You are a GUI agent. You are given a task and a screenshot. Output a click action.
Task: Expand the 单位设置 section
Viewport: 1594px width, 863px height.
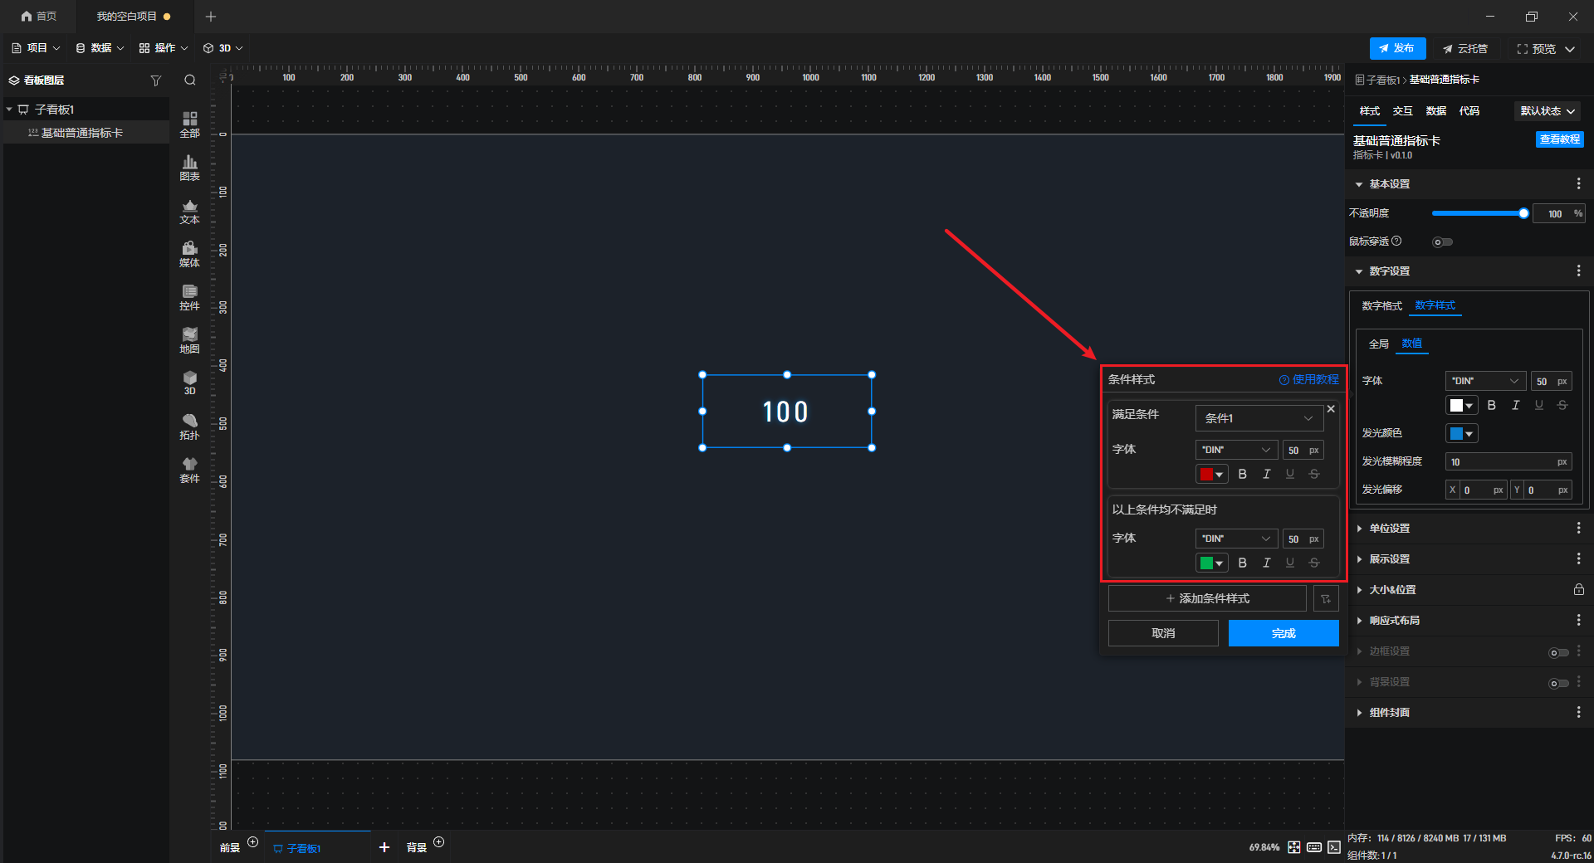click(1389, 529)
